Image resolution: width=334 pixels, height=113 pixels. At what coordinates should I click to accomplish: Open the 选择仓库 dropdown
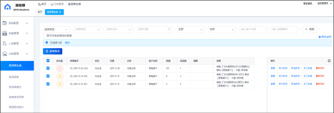119,29
